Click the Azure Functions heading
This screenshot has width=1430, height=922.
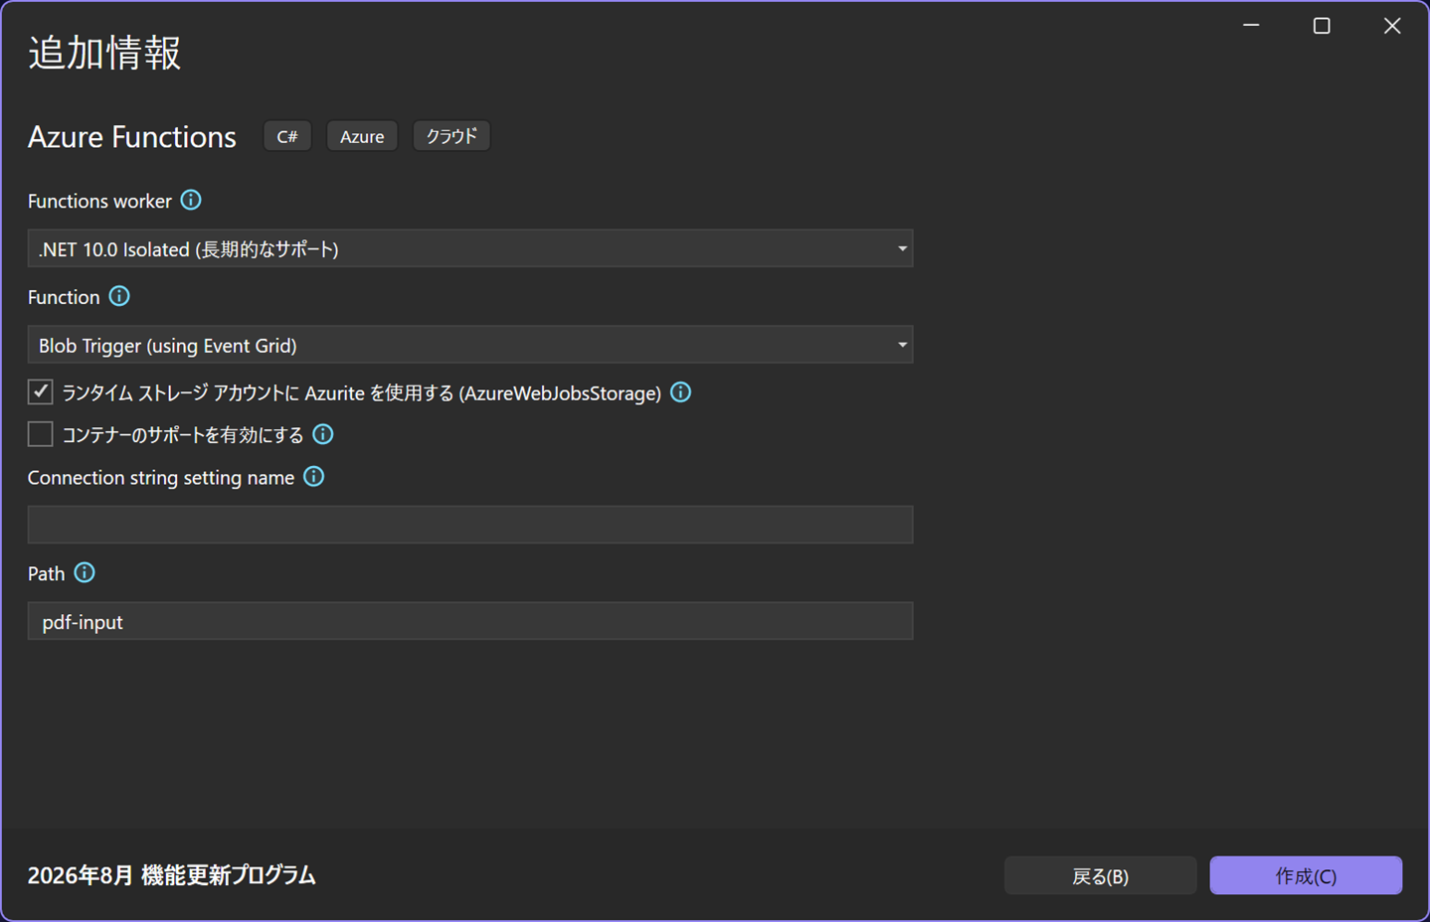132,137
